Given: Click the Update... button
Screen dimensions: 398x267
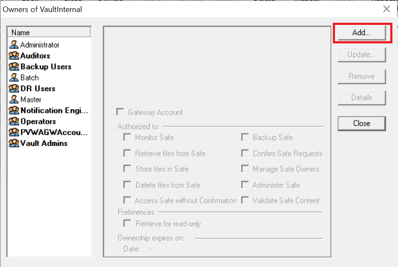Looking at the screenshot, I should point(362,55).
